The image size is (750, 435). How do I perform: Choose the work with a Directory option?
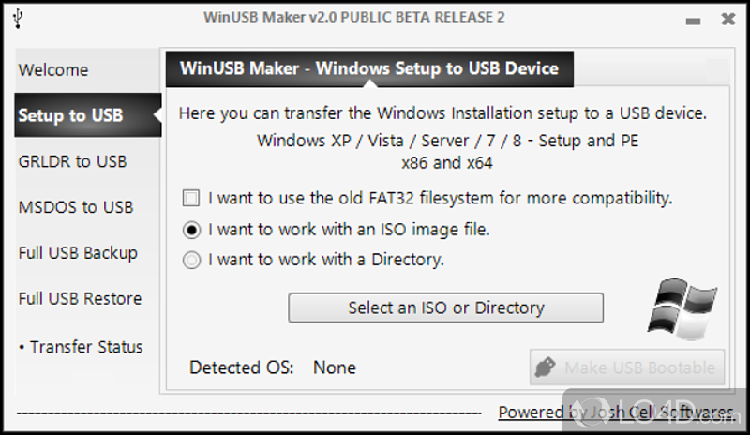coord(191,260)
